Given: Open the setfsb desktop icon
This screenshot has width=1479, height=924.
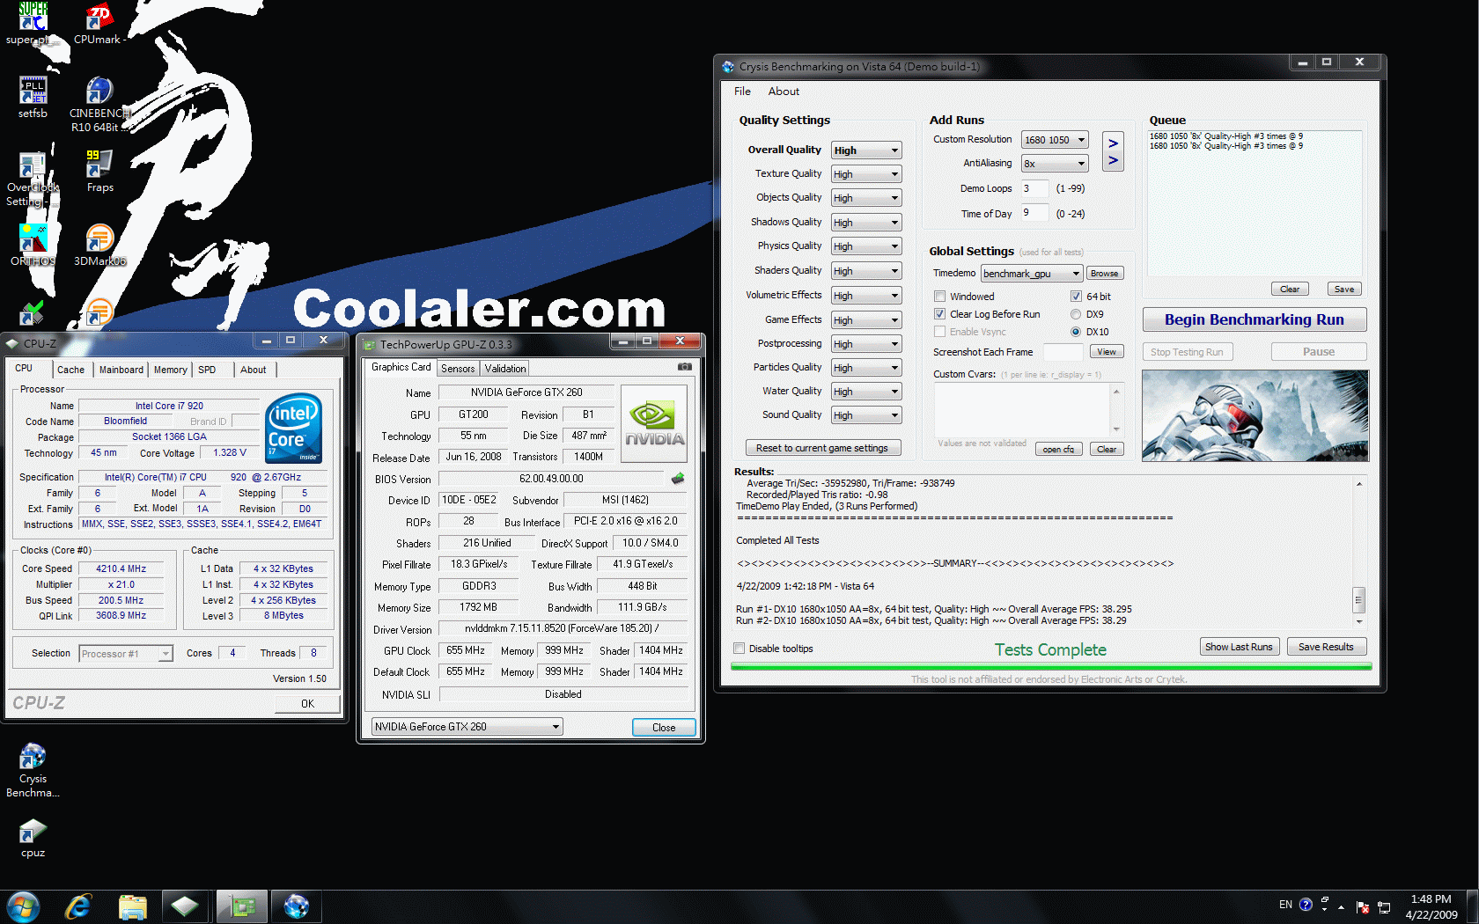Looking at the screenshot, I should [33, 97].
